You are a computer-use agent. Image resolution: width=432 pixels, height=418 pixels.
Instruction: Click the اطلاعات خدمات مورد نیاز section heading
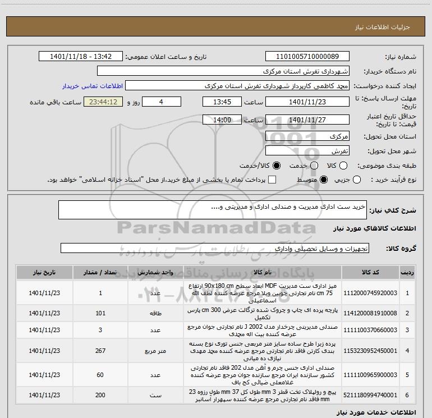tap(376, 412)
